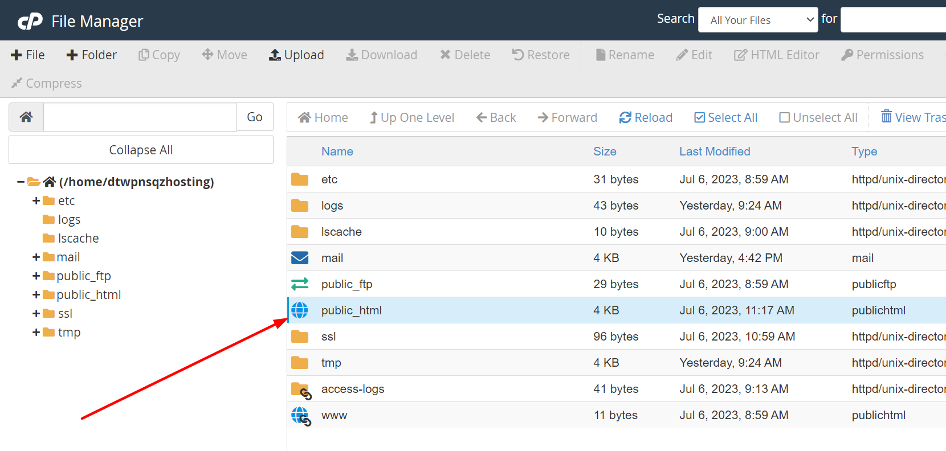The height and width of the screenshot is (451, 946).
Task: Click the home icon beside path field
Action: pos(26,117)
